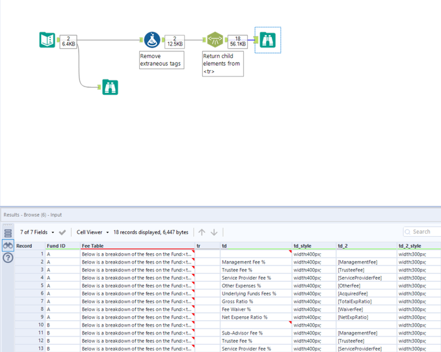Select the Underlying Funds Fees % cell
Viewport: 441px width, 352px height.
(x=256, y=293)
